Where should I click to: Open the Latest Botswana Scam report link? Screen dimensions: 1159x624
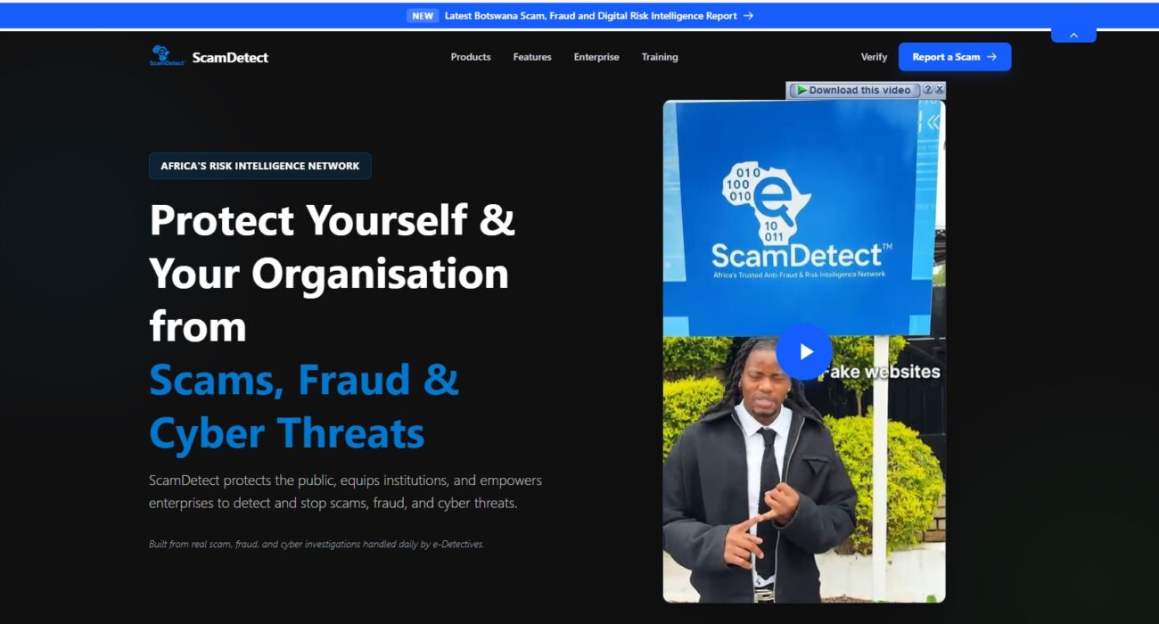591,16
